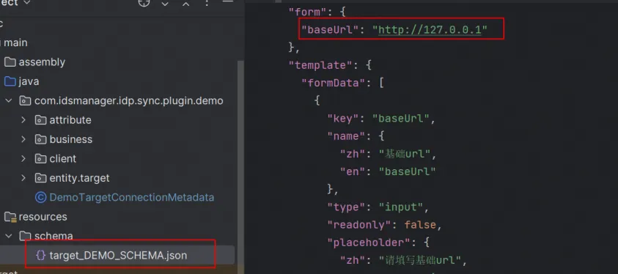Screen dimensions: 618x274
Task: Expand the entity.target package
Action: (x=23, y=178)
